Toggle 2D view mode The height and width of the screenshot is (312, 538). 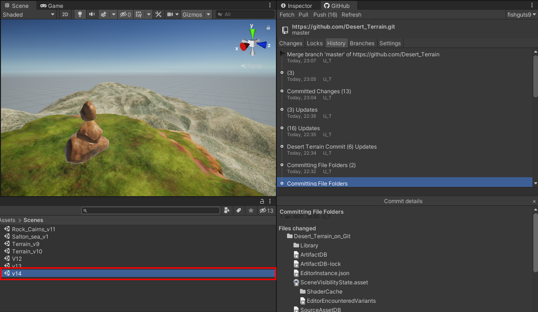click(65, 14)
